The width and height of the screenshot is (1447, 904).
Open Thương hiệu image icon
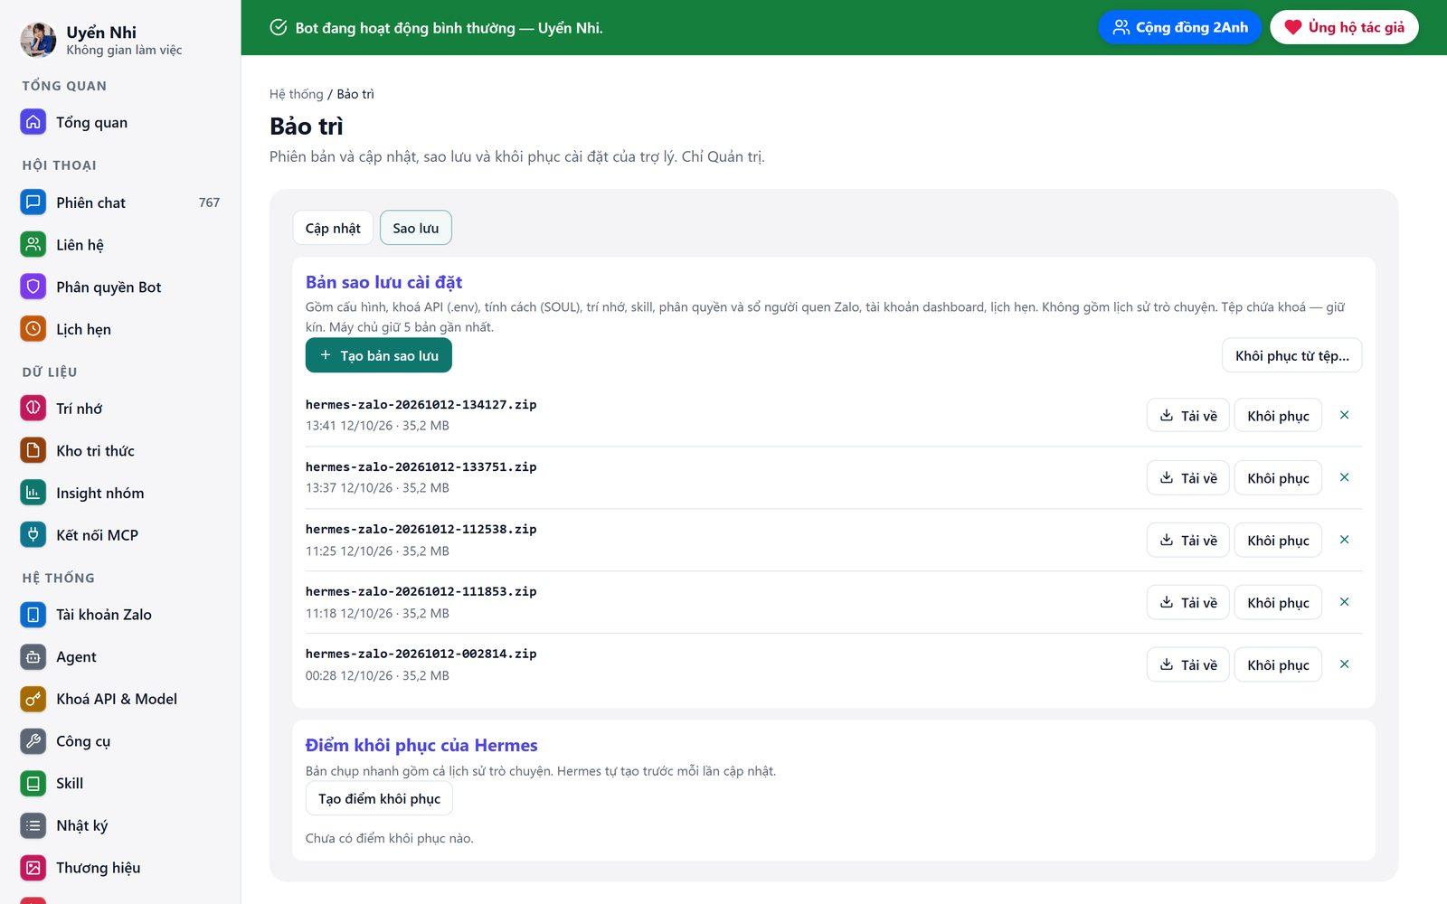[x=33, y=868]
